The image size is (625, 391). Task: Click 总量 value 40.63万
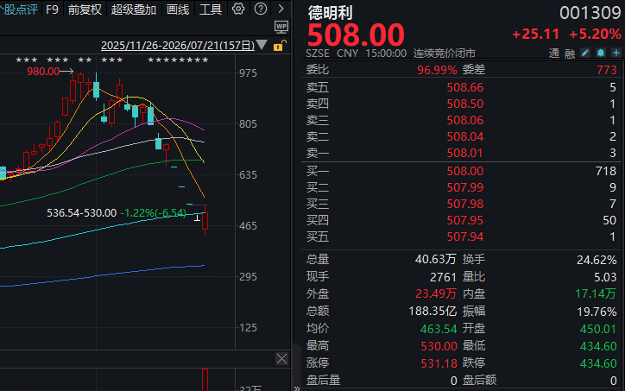[x=435, y=259]
